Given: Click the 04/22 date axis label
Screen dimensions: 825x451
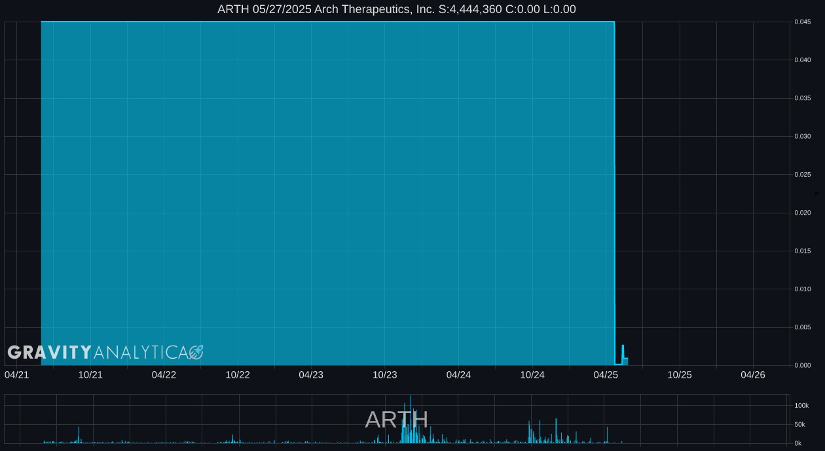Looking at the screenshot, I should 164,374.
